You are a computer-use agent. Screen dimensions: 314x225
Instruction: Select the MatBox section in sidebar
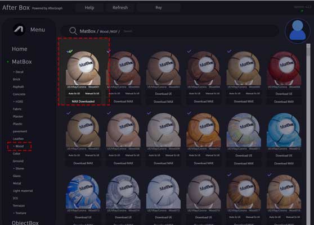[21, 62]
